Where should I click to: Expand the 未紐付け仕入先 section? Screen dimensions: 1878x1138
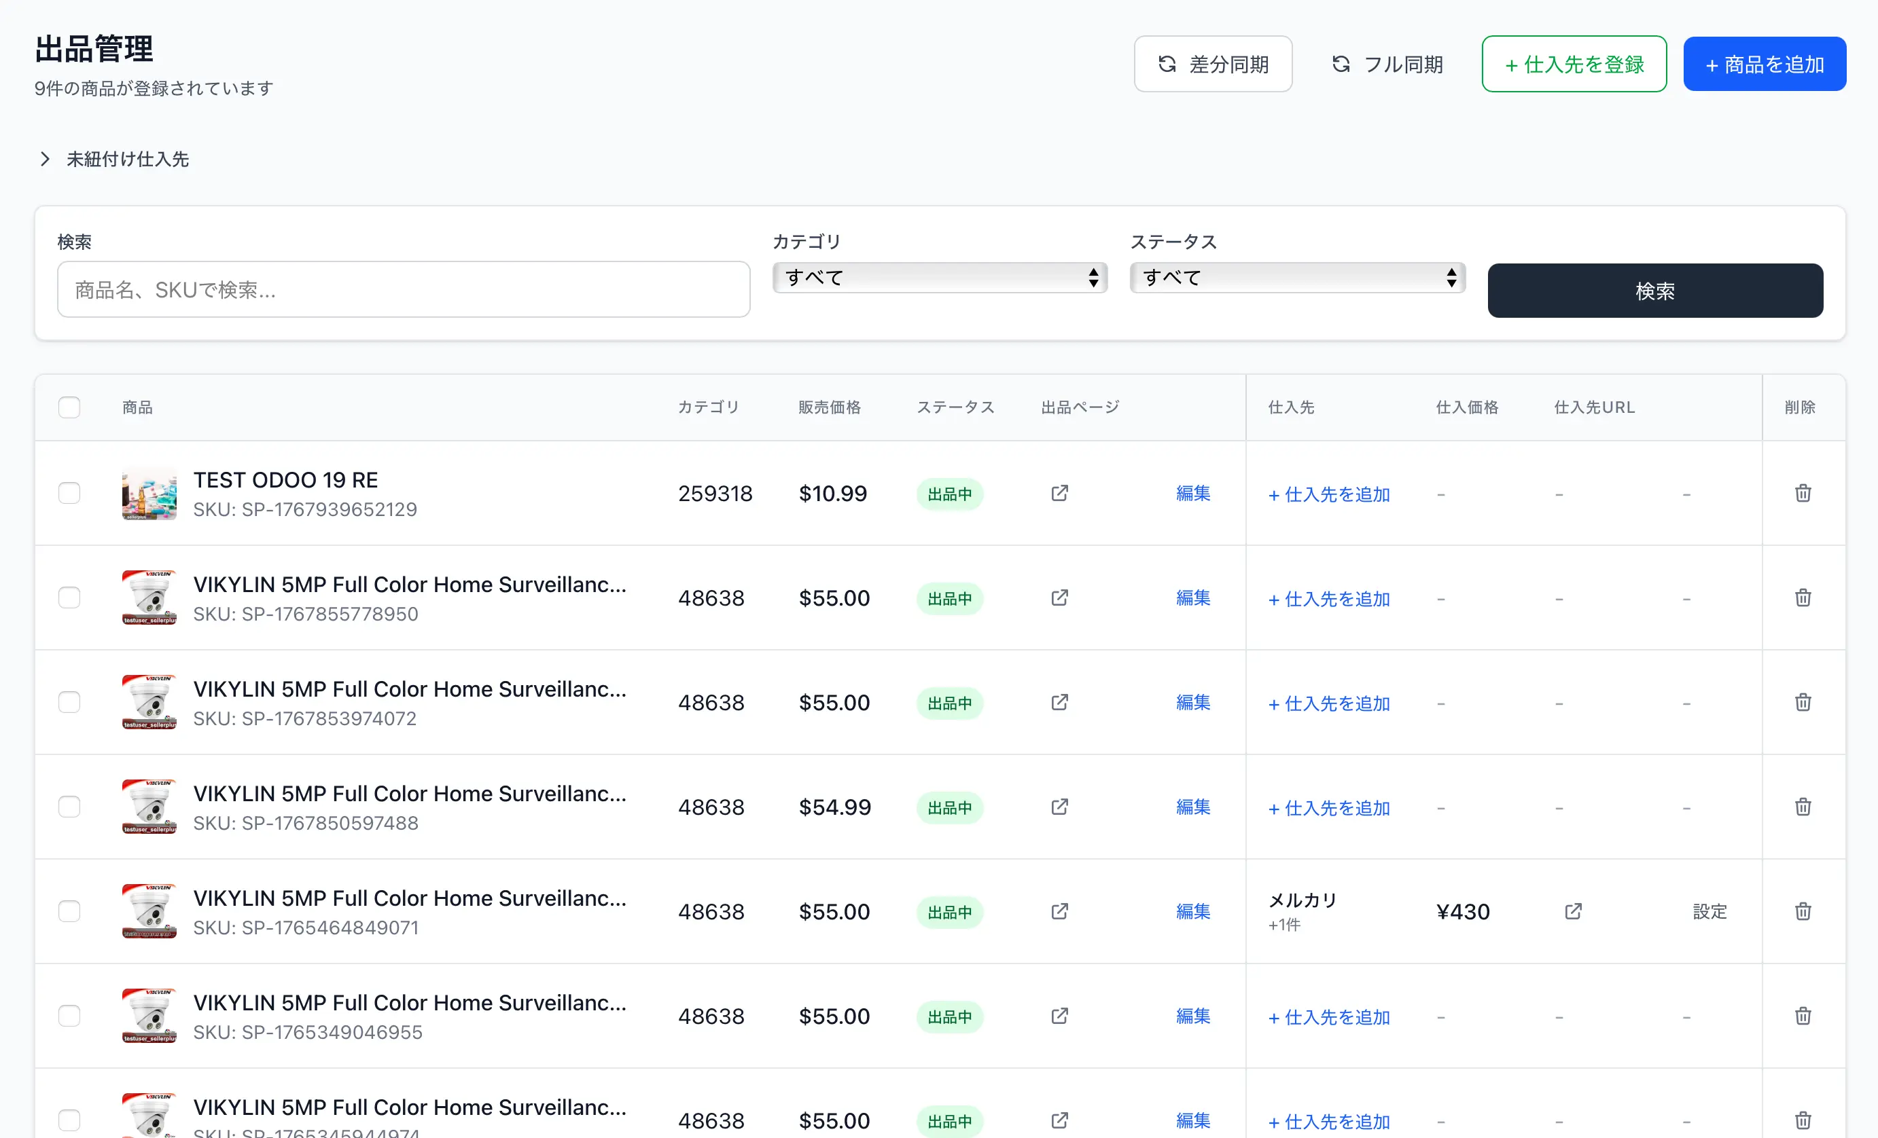pos(112,158)
